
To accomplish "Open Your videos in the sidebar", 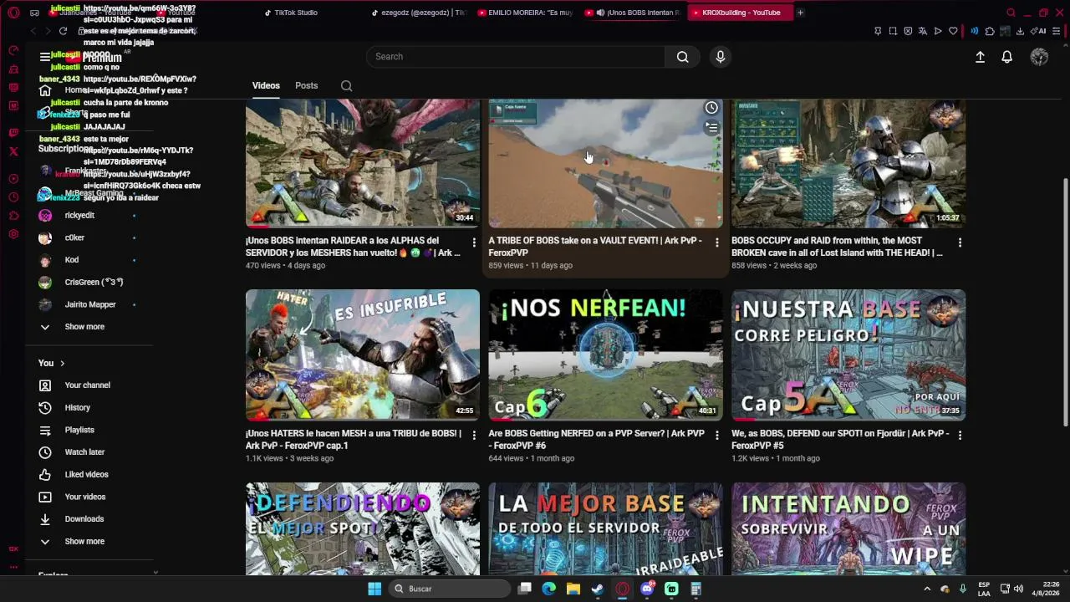I will (84, 497).
